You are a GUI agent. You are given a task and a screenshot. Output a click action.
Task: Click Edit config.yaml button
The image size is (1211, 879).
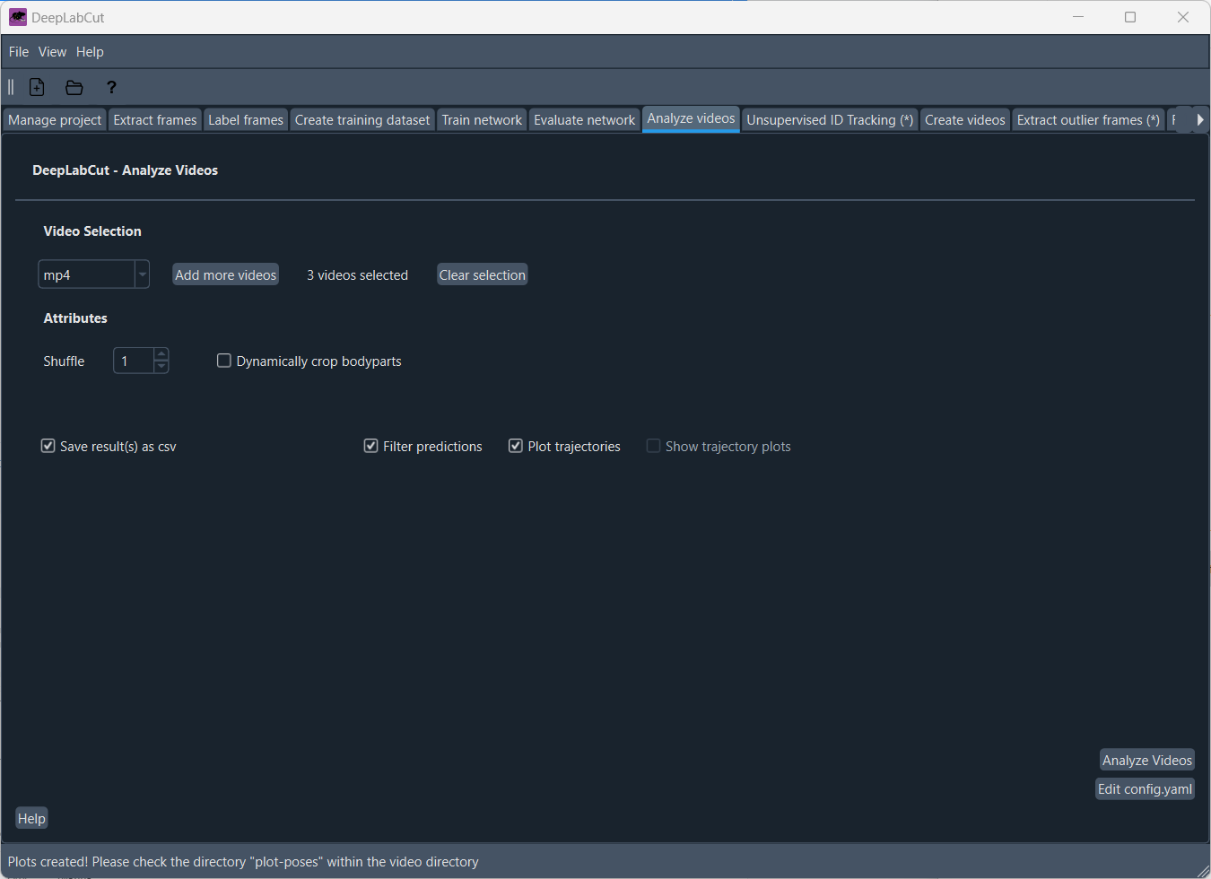(x=1146, y=788)
